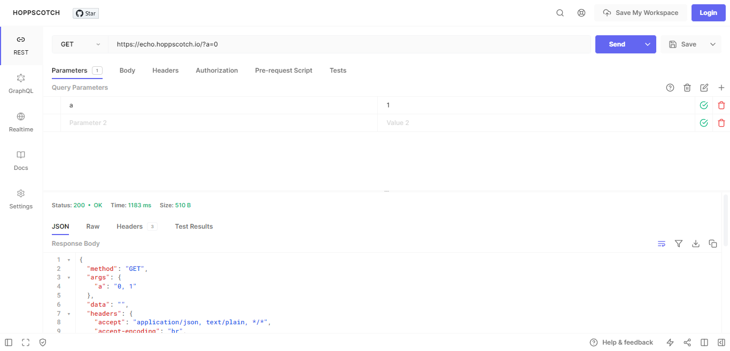Image resolution: width=730 pixels, height=351 pixels.
Task: Toggle the enabled check for Parameter 2
Action: click(704, 123)
